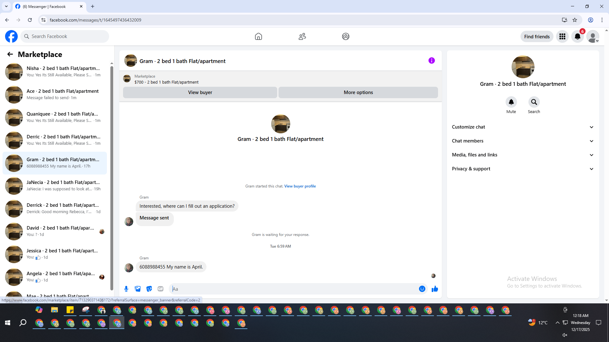Bookmark this page with the star icon
The width and height of the screenshot is (609, 342).
click(575, 20)
